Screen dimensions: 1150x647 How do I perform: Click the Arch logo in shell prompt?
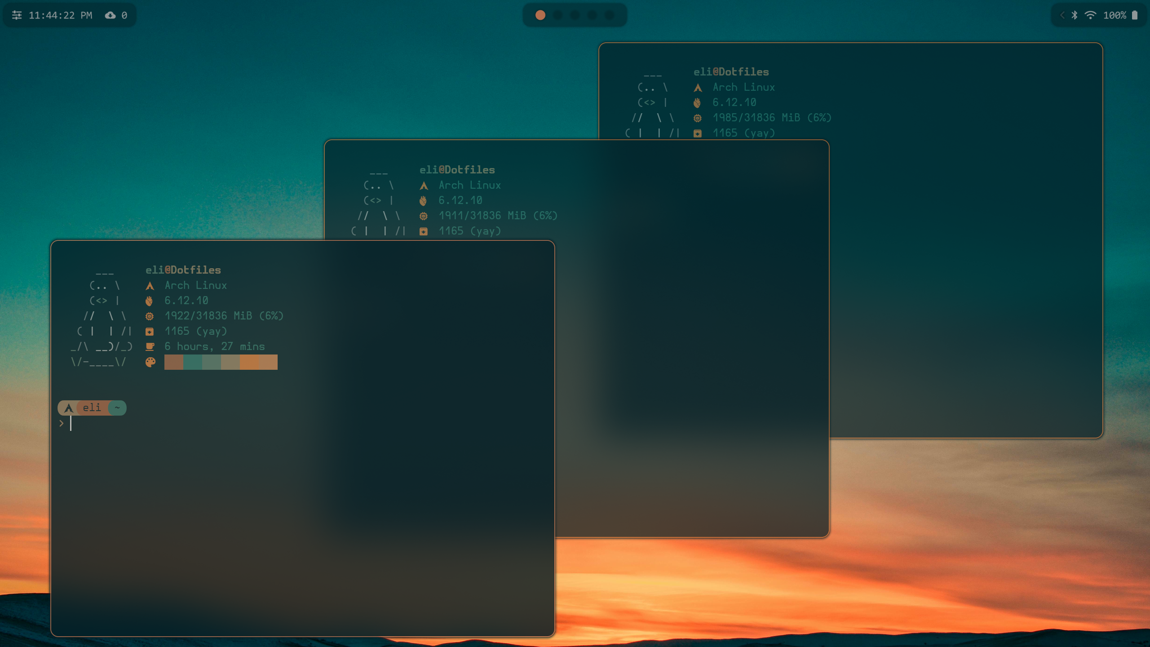[x=69, y=408]
